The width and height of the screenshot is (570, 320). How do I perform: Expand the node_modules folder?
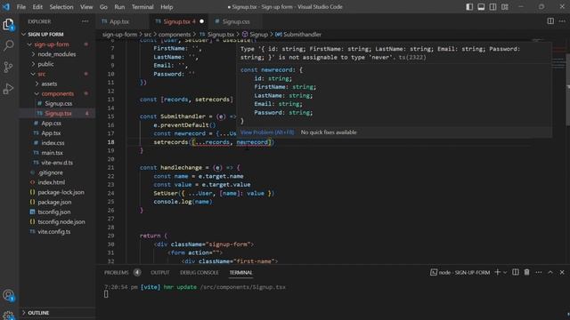34,54
